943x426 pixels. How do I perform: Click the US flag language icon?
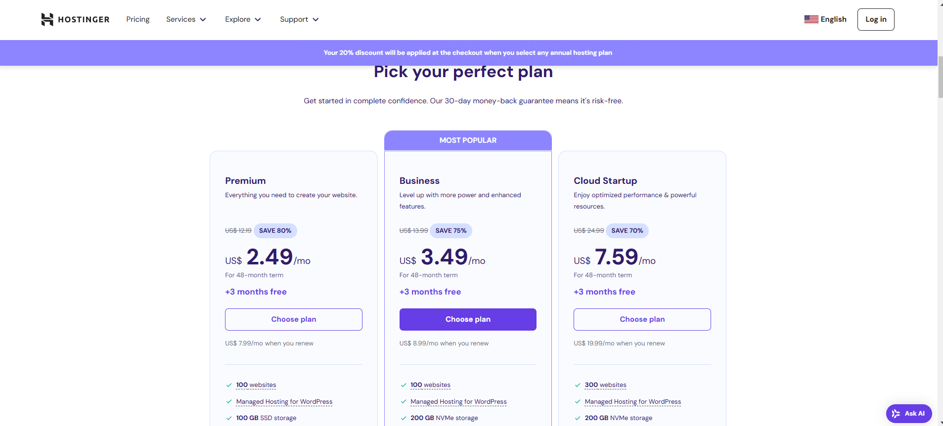811,19
